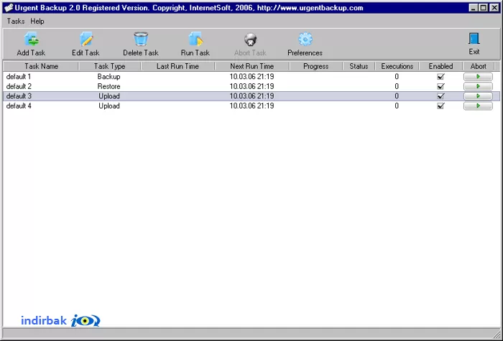Click the executions count for default 4

[x=397, y=106]
